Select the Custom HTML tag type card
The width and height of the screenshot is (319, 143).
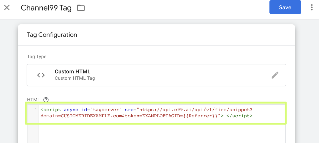point(157,75)
